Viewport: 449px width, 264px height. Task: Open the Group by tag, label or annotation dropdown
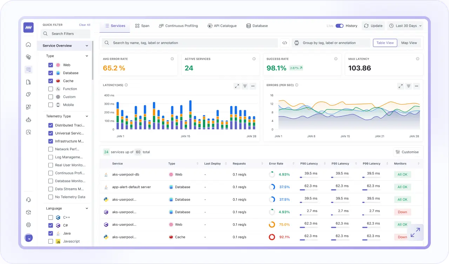tap(330, 42)
